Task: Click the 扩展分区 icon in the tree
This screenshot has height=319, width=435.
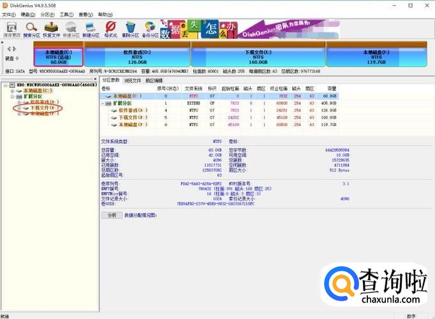Action: [x=19, y=97]
